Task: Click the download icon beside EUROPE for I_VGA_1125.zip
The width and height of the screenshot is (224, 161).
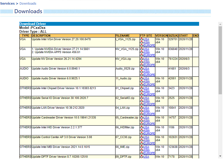Action: click(x=142, y=45)
